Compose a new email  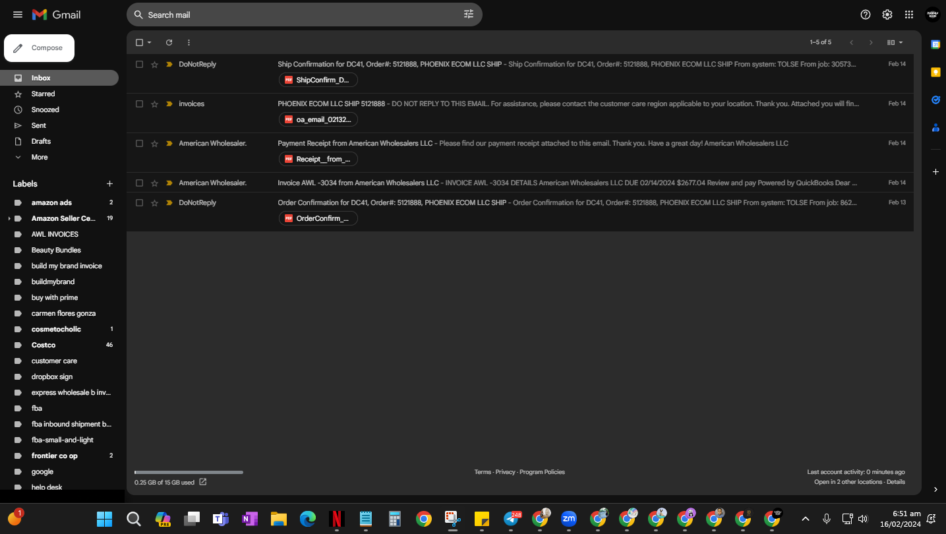pyautogui.click(x=40, y=48)
